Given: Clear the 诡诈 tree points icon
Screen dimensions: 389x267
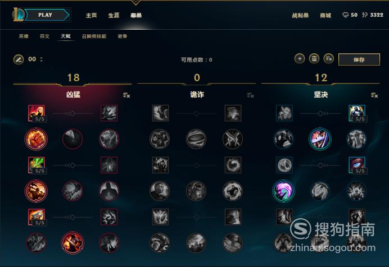Looking at the screenshot, I should pyautogui.click(x=250, y=95).
